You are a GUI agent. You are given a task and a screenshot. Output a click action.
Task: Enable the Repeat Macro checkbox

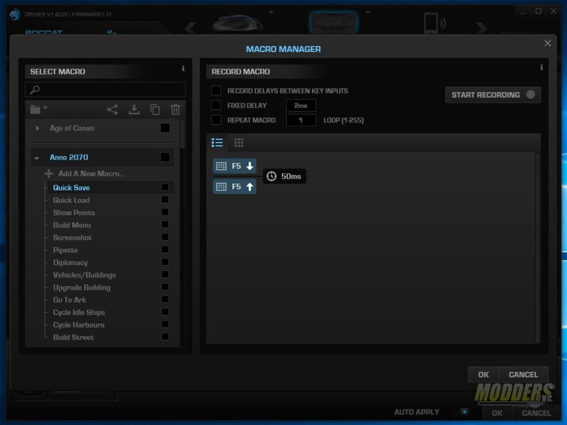coord(217,120)
